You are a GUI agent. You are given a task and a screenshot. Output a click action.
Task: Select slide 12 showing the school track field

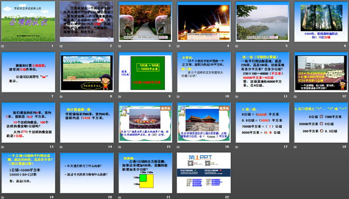coord(321,72)
